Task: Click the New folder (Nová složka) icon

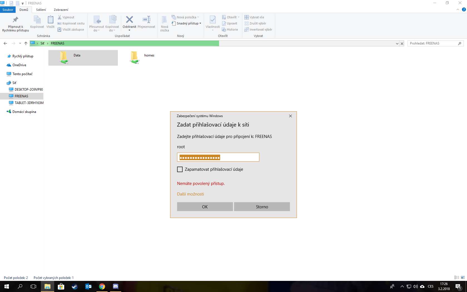Action: (164, 20)
